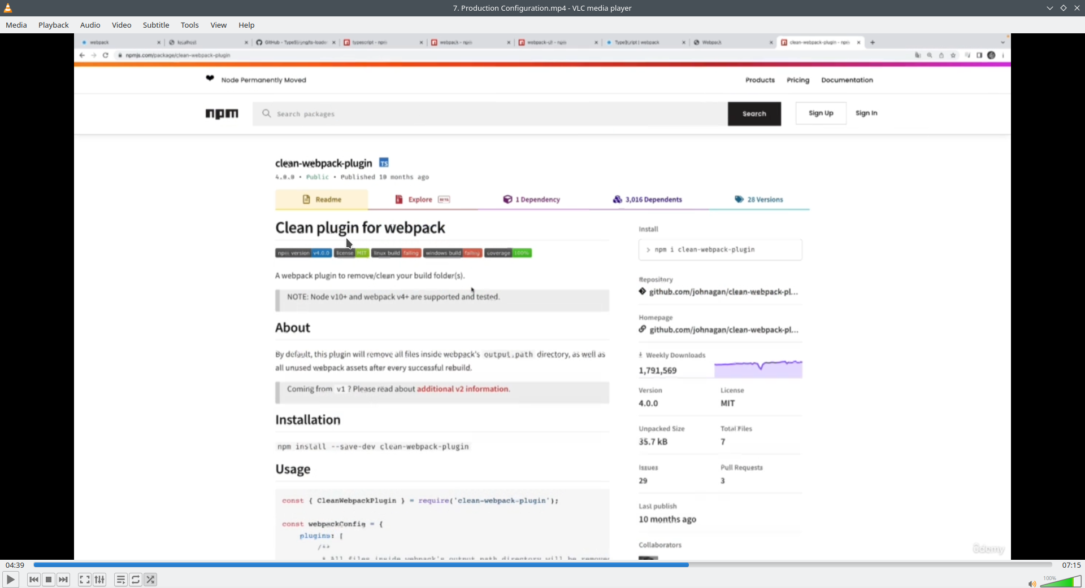Open the Repository github.com link
This screenshot has width=1085, height=588.
(x=723, y=292)
